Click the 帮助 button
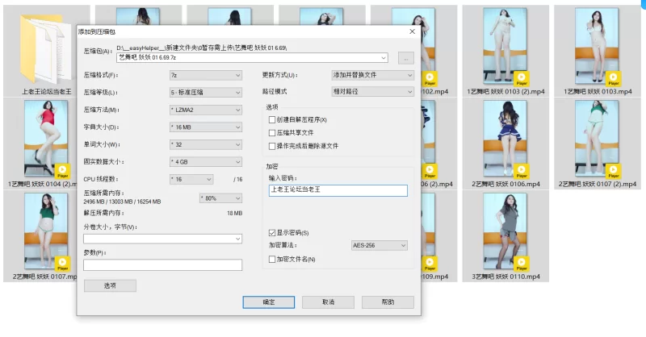 click(x=388, y=302)
